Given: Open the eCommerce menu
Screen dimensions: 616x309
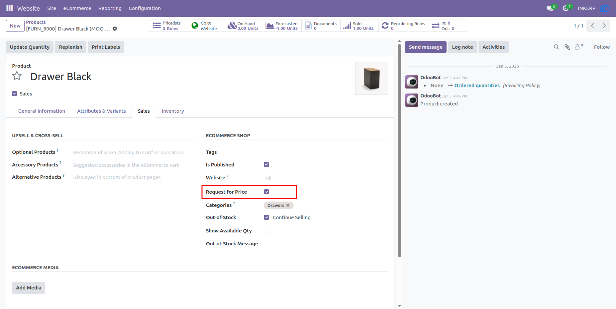Looking at the screenshot, I should tap(77, 8).
